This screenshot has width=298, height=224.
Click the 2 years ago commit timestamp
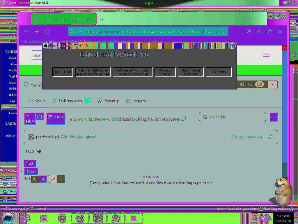click(254, 137)
